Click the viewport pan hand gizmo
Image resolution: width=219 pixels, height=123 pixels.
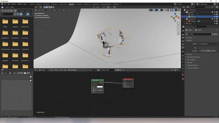point(178,27)
